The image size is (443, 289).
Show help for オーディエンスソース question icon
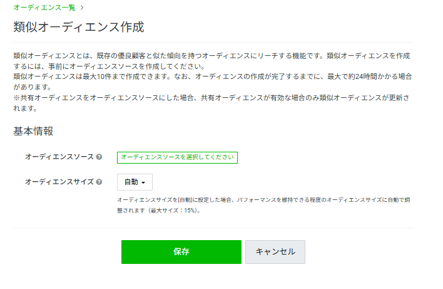pos(99,157)
